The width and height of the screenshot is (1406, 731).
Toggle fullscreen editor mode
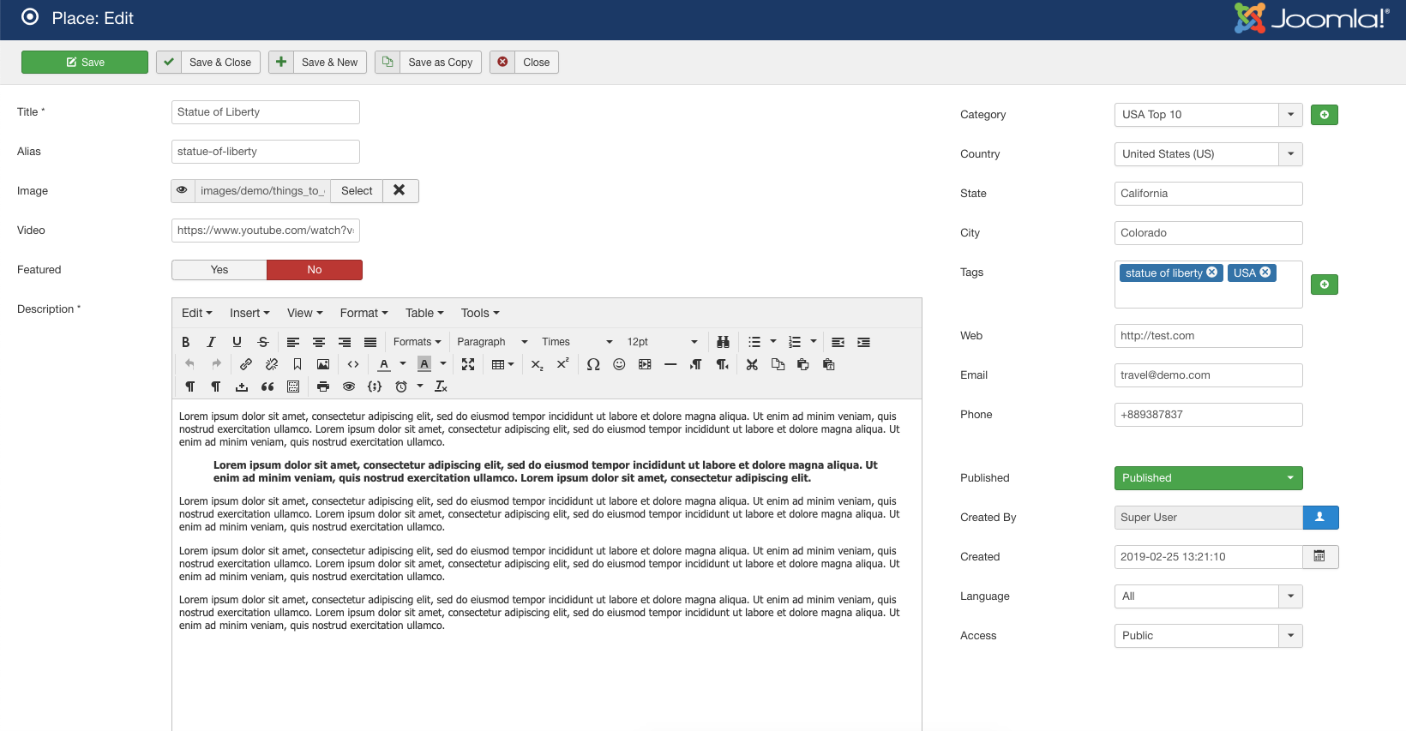[x=468, y=364]
